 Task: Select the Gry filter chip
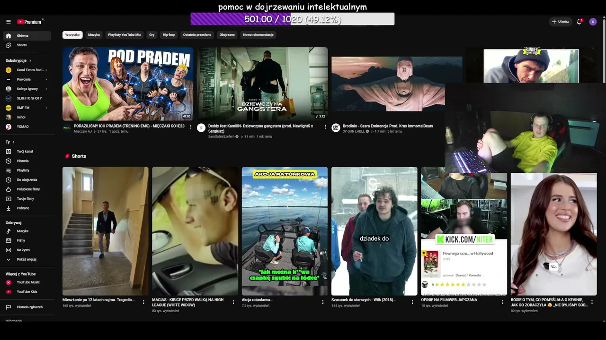[x=152, y=35]
